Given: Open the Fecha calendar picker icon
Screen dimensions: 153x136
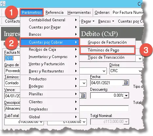Looking at the screenshot, I should pyautogui.click(x=125, y=83).
